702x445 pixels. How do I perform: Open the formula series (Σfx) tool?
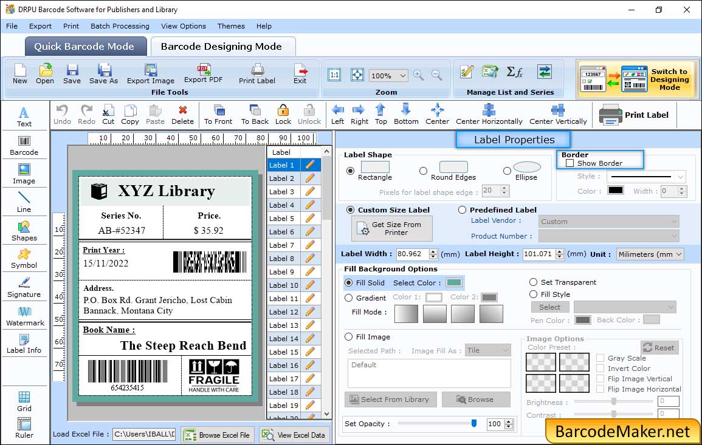(515, 72)
